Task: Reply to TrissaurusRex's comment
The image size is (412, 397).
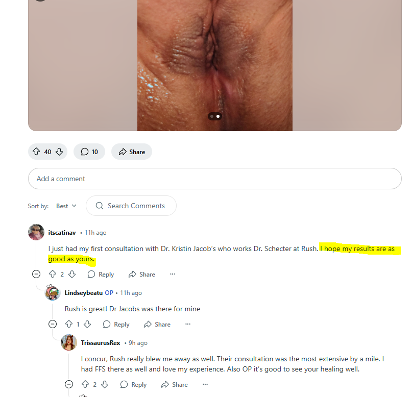Action: click(x=133, y=384)
